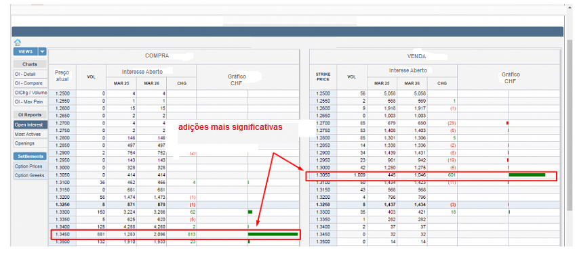Click the green bar in COMPRA 1.3450 row
The width and height of the screenshot is (577, 255).
coord(273,234)
